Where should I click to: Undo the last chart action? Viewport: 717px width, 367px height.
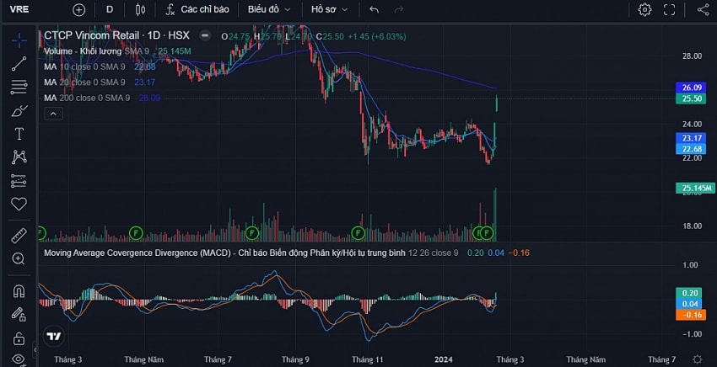coord(374,9)
